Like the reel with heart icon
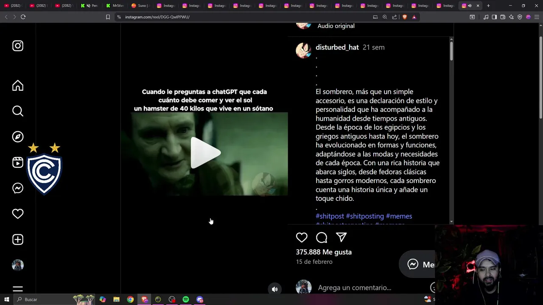543x305 pixels. [302, 238]
